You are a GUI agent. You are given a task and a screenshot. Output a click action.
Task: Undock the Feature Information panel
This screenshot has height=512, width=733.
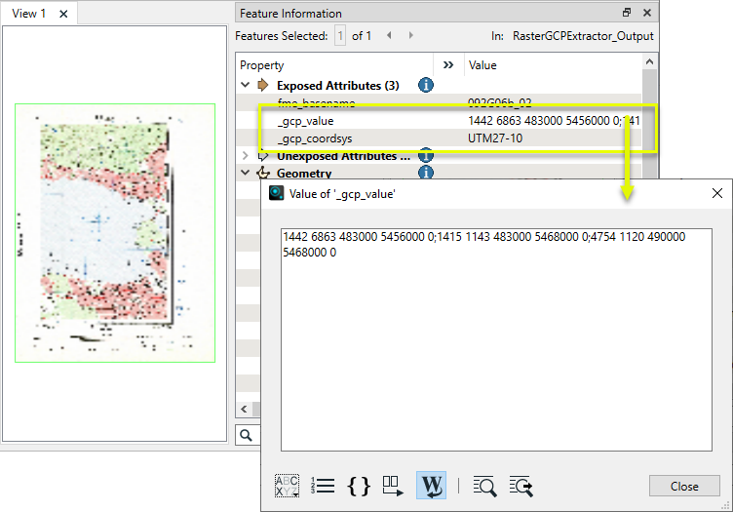[627, 13]
